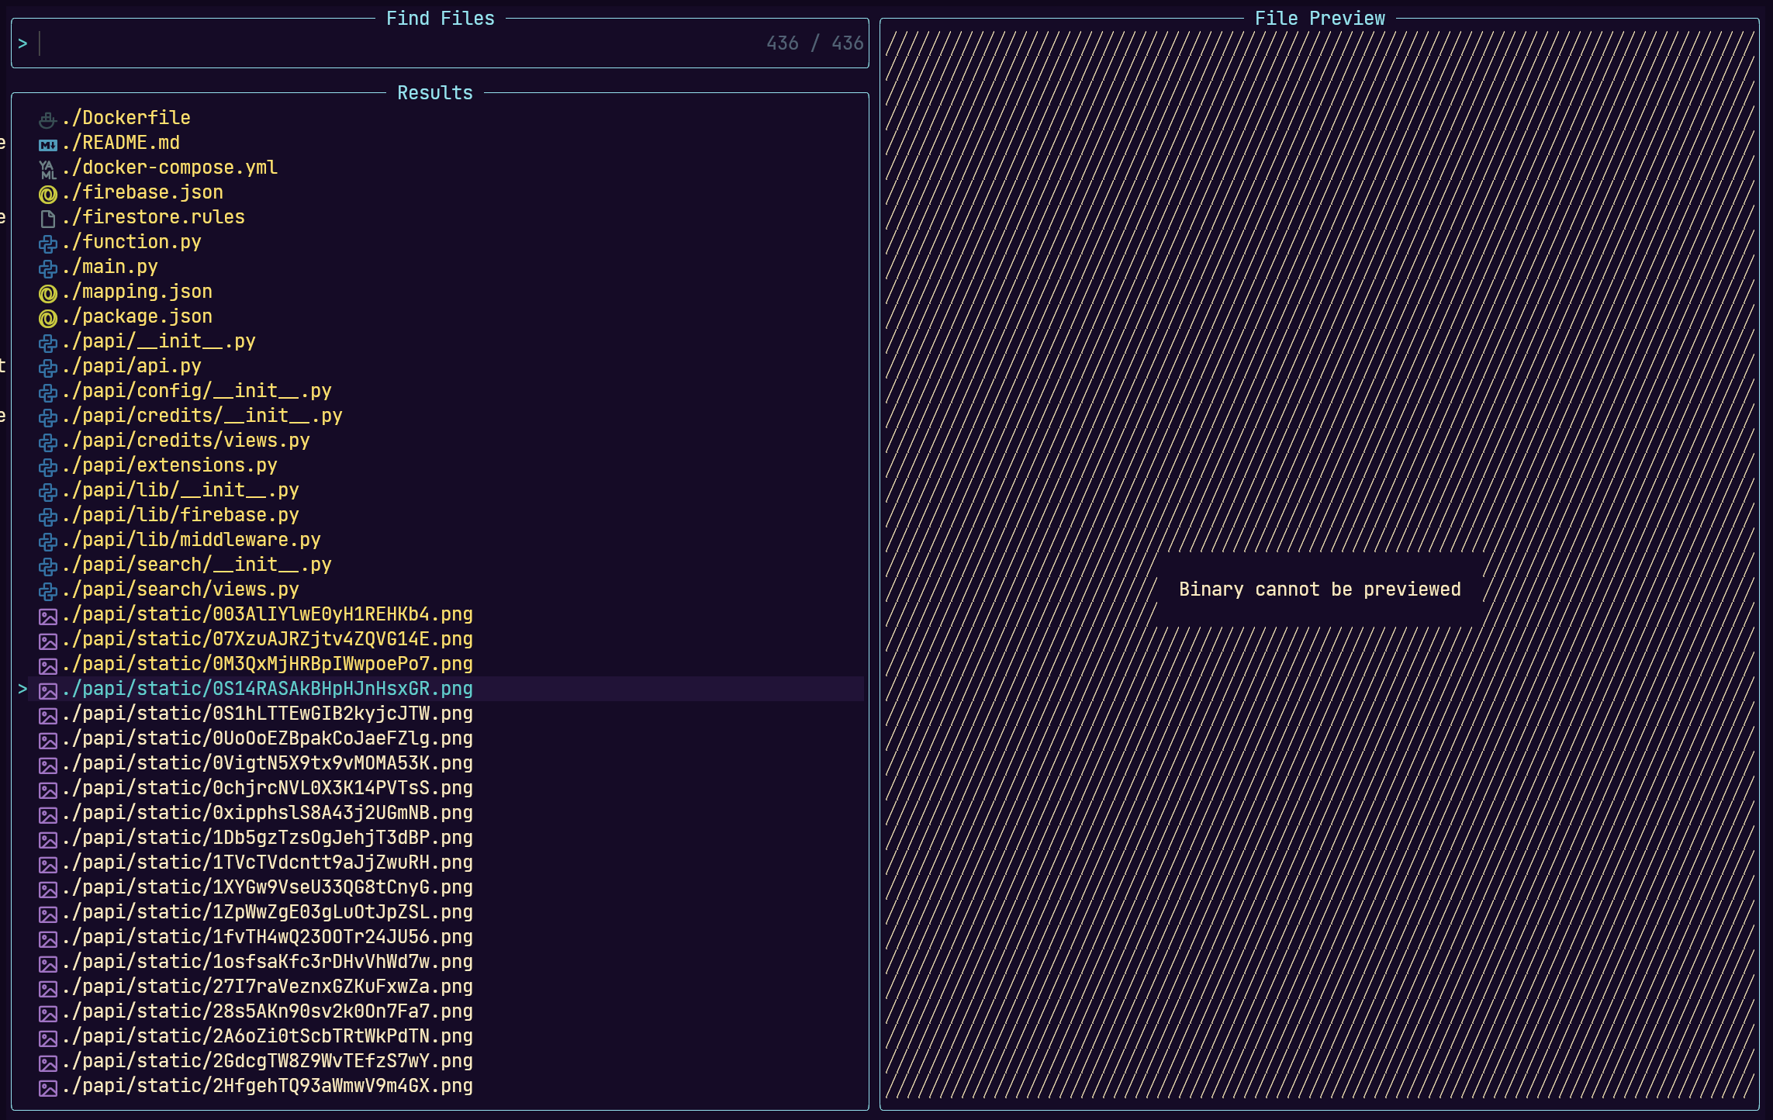The height and width of the screenshot is (1120, 1773).
Task: Click the Python icon beside ./papi/lib/firebase.py
Action: pos(47,517)
